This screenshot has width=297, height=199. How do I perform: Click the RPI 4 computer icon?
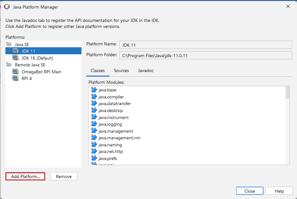pyautogui.click(x=16, y=78)
